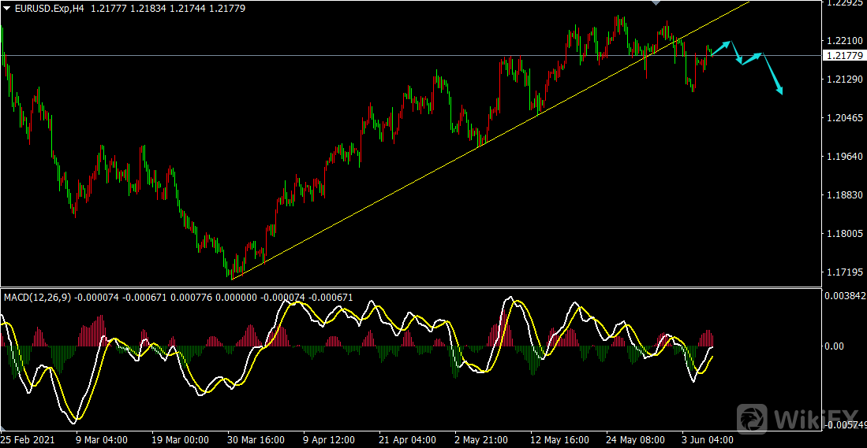This screenshot has width=867, height=448.
Task: Click the 0.003842 MACD scale value
Action: coord(844,296)
